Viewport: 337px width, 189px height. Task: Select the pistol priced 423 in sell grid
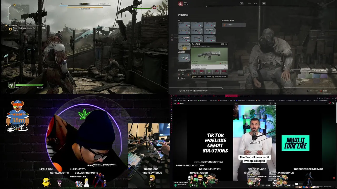(197, 39)
